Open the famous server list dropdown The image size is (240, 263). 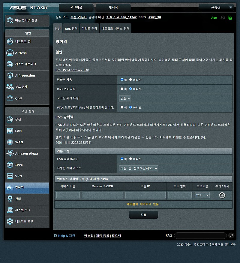[139, 168]
